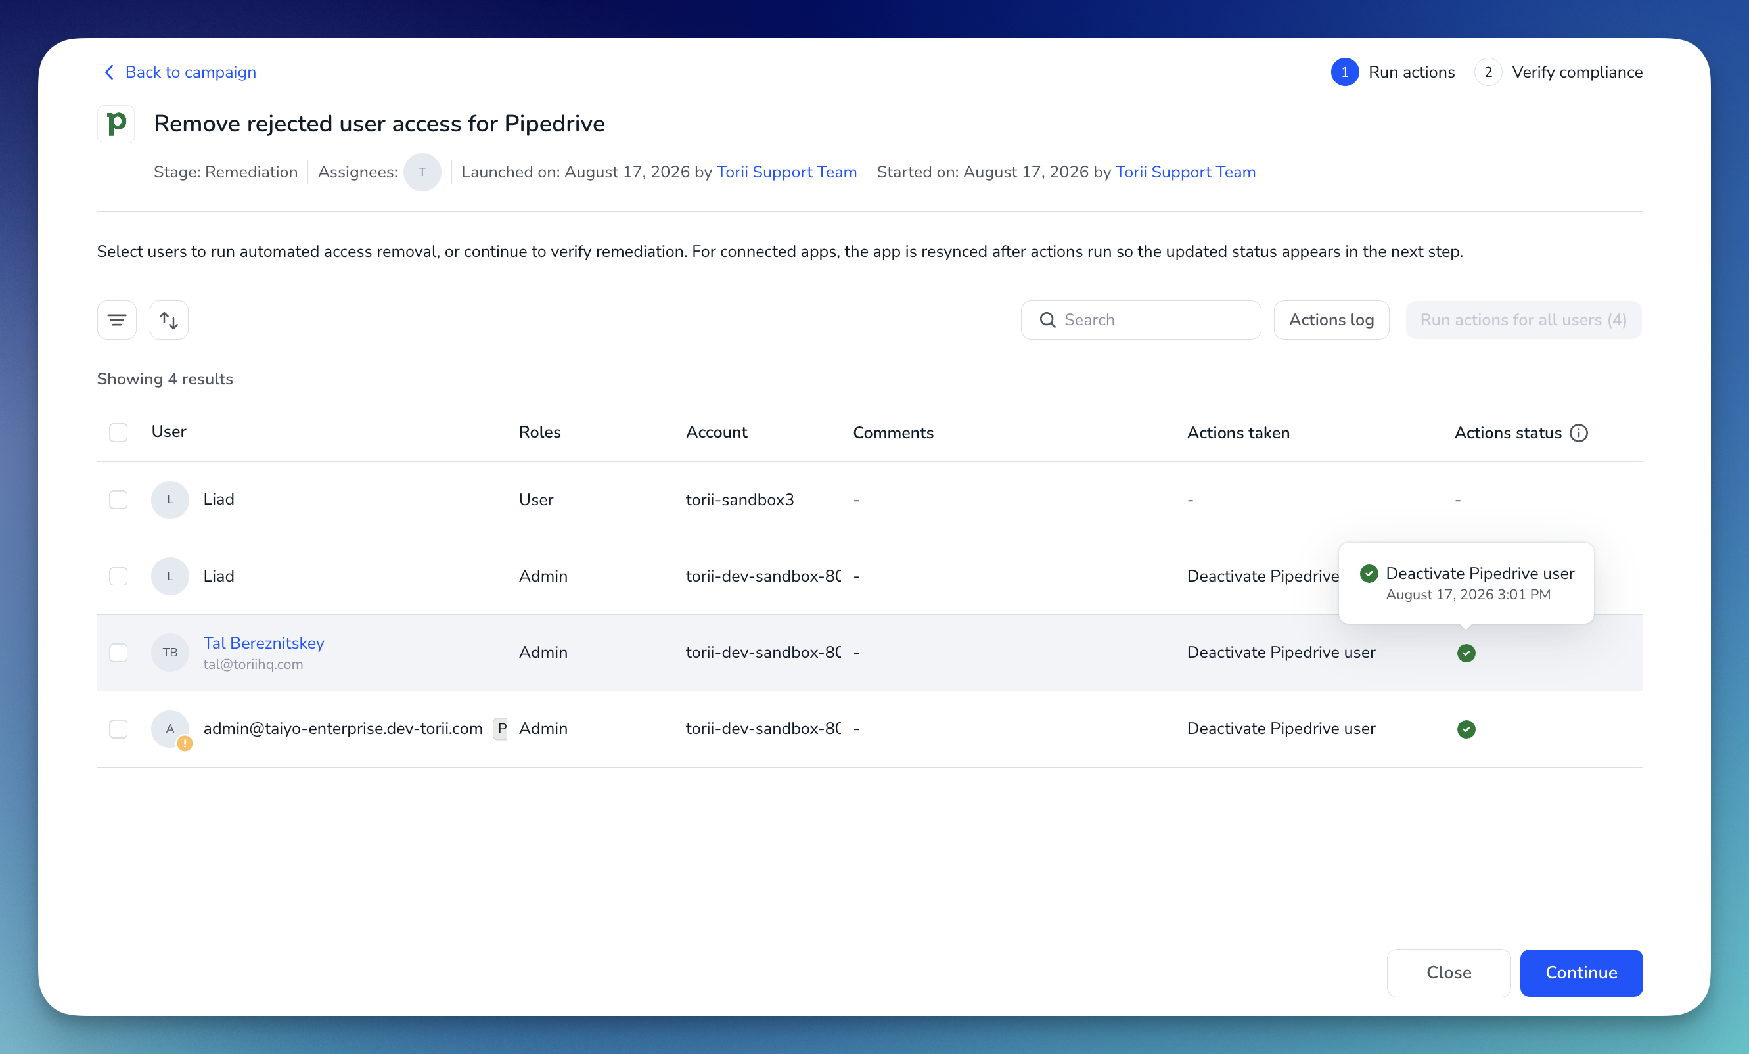
Task: Check the box for Tal Bereznitskey
Action: pyautogui.click(x=118, y=653)
